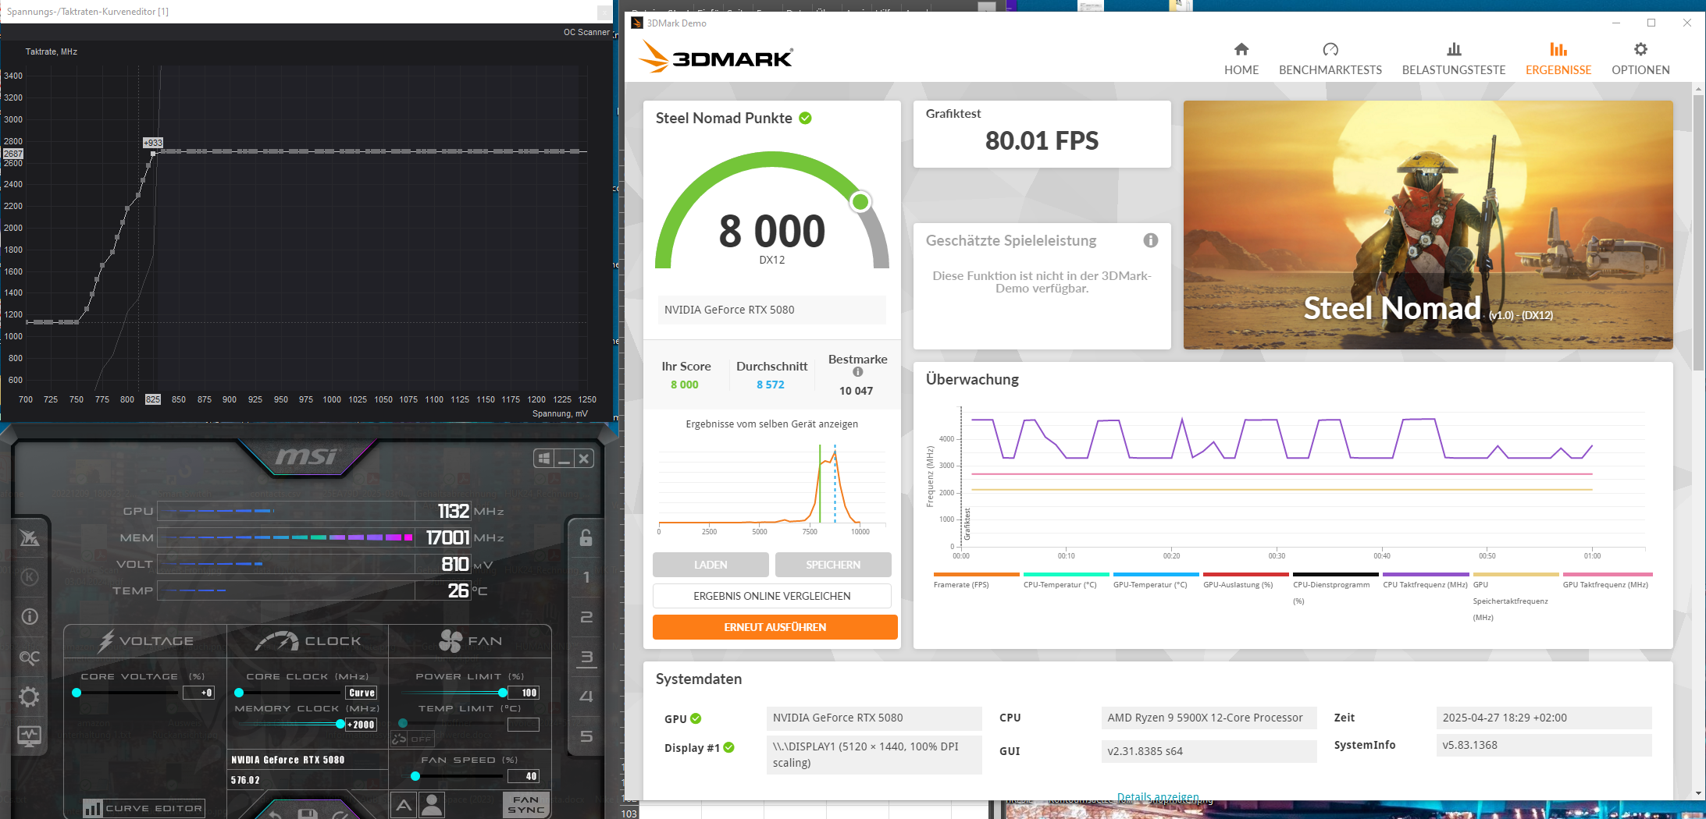Click the LADEN button

coord(711,565)
